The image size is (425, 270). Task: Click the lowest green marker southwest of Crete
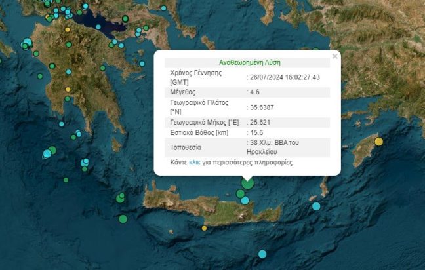click(x=123, y=219)
